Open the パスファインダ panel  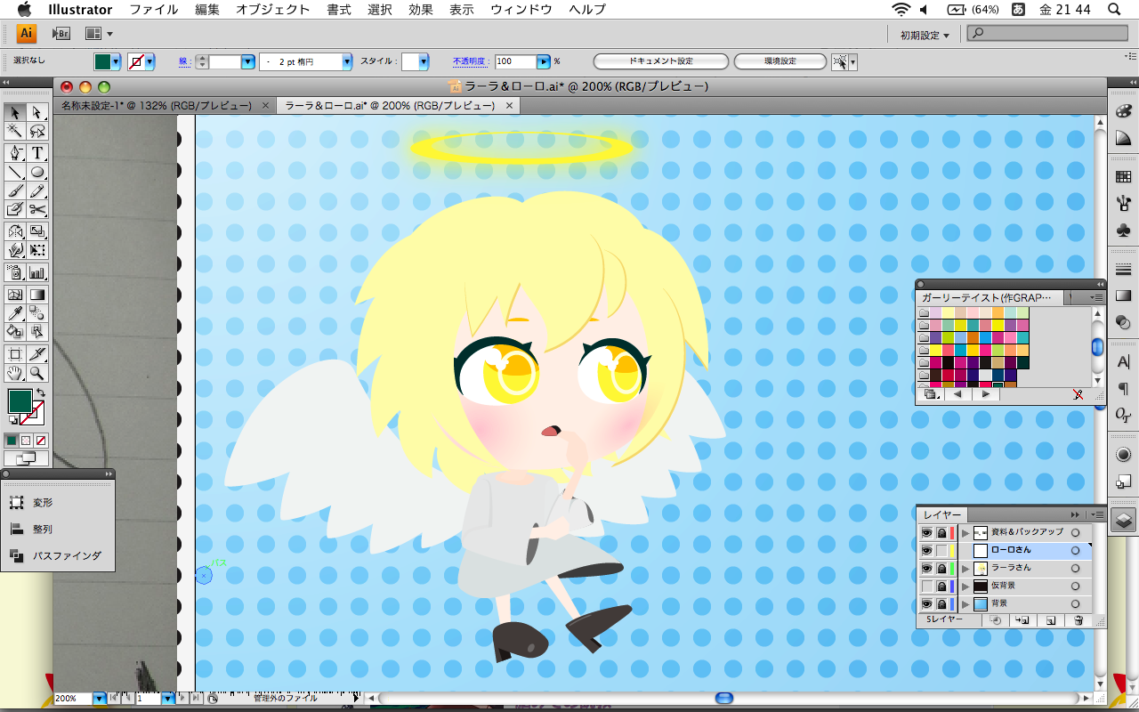55,555
